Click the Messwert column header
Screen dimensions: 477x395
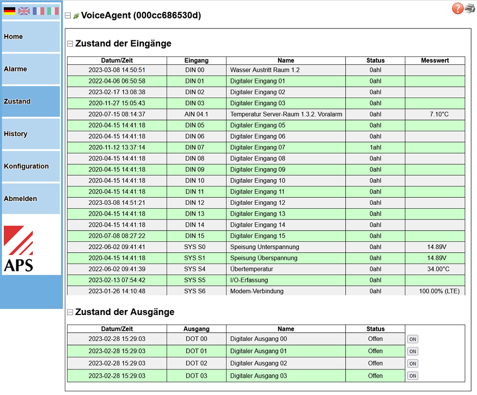435,60
